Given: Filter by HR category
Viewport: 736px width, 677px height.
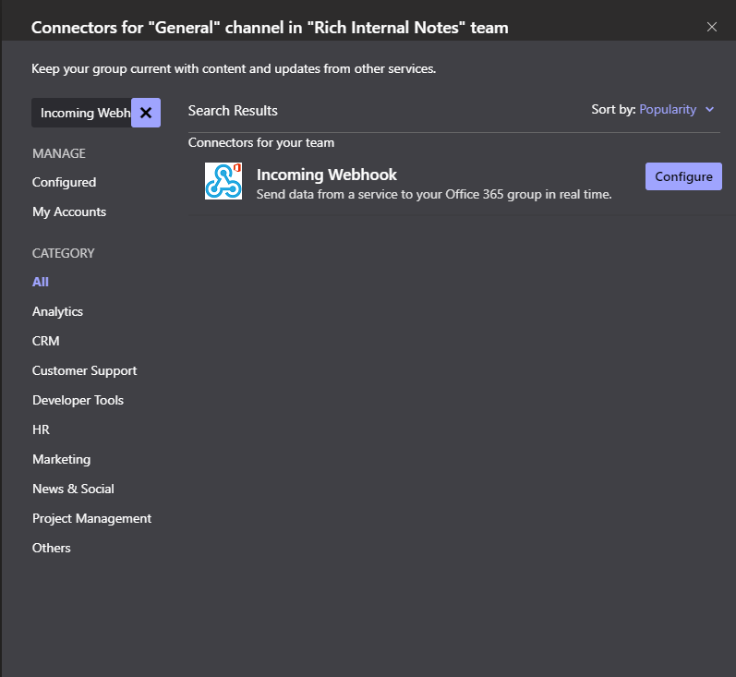Looking at the screenshot, I should (x=41, y=429).
